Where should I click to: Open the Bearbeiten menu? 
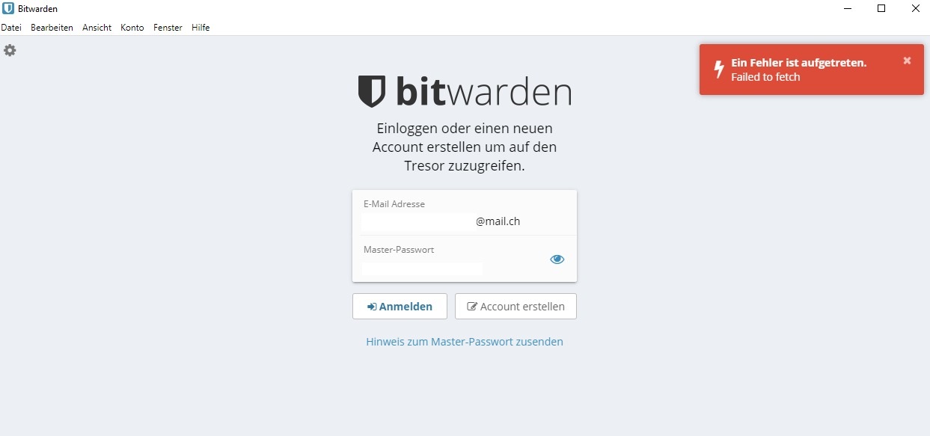click(52, 28)
